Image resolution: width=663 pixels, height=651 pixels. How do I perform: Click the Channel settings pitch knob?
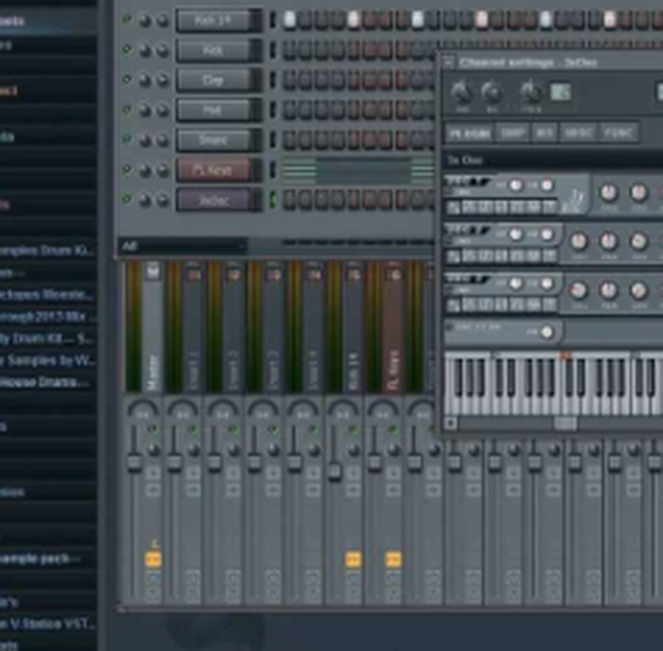(530, 92)
